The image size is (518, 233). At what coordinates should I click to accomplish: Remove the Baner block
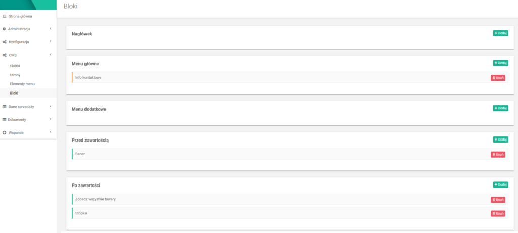point(498,154)
